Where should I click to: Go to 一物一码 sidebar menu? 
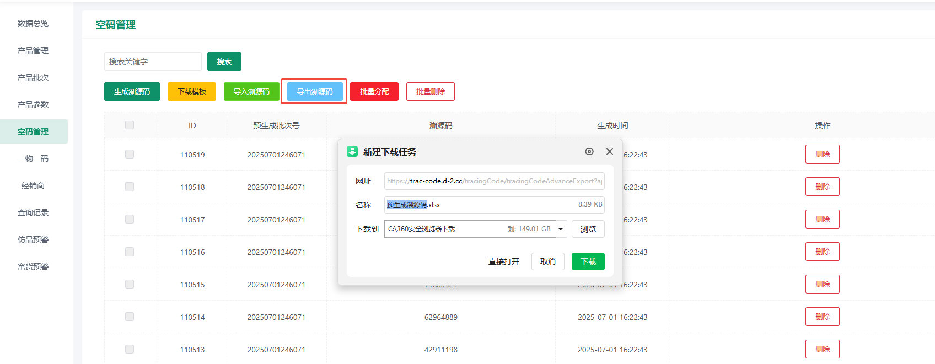[x=33, y=159]
